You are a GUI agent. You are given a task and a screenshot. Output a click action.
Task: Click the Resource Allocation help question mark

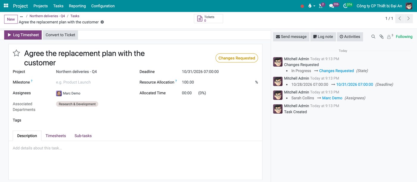176,81
